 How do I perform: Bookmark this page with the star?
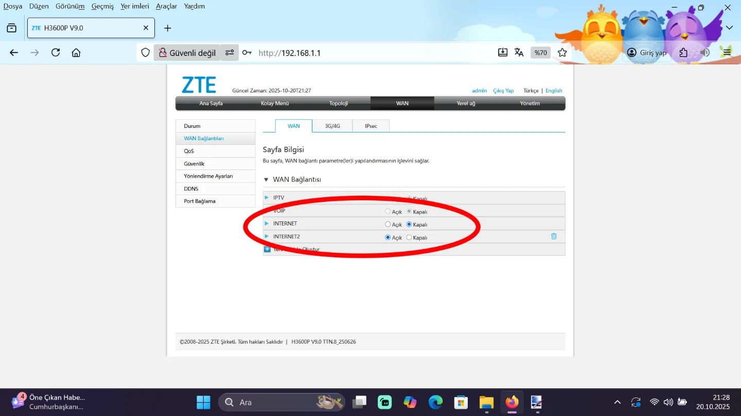[x=562, y=52]
